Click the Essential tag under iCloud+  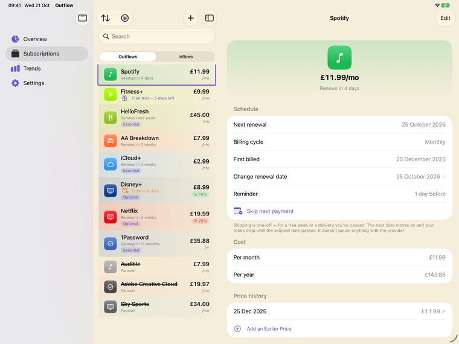[131, 171]
